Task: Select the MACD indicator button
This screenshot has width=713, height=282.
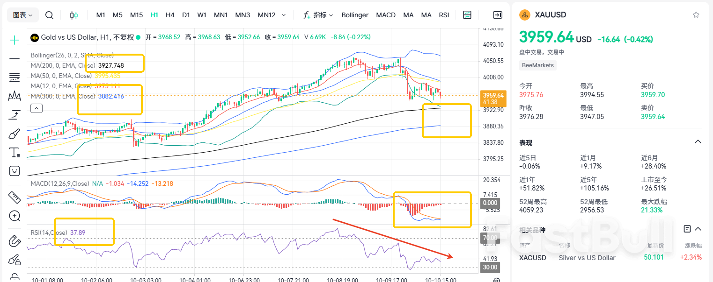Action: pos(386,14)
